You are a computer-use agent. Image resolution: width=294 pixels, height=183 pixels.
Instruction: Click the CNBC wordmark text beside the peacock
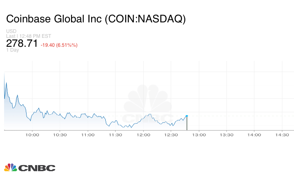click(37, 168)
